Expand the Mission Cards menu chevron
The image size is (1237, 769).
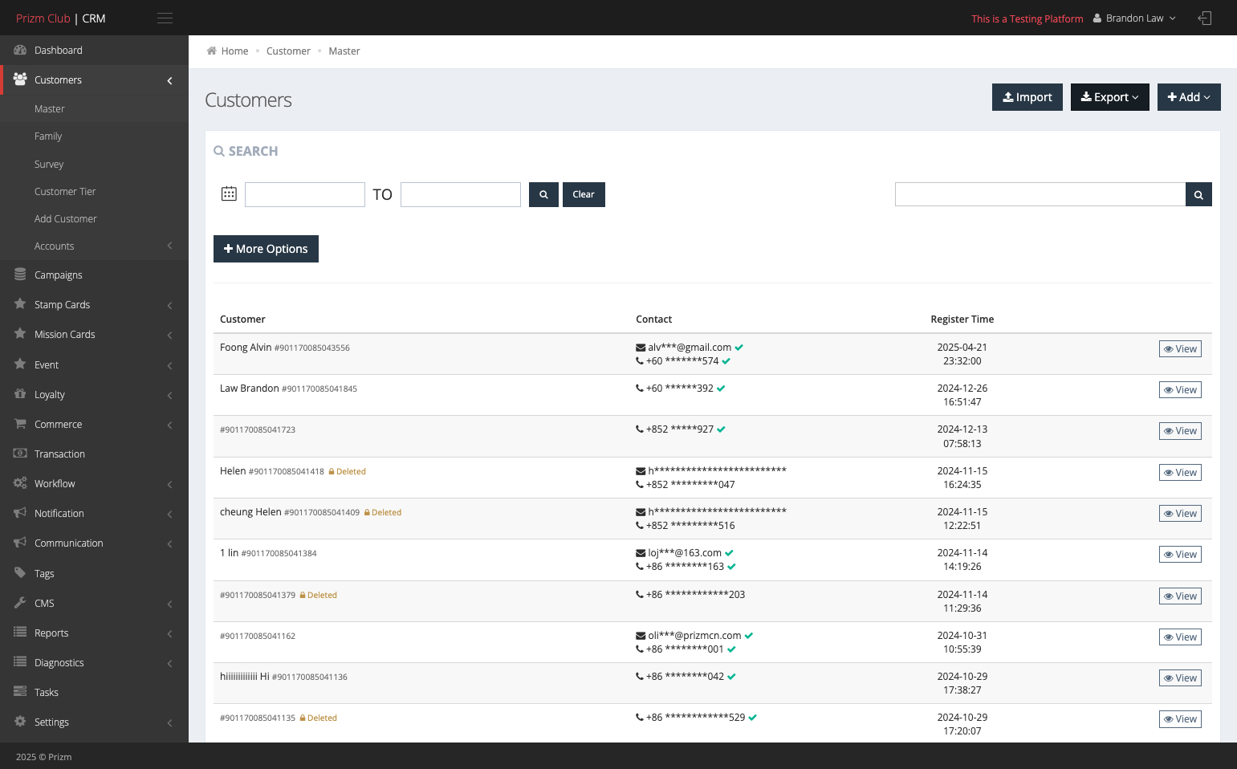(x=169, y=335)
